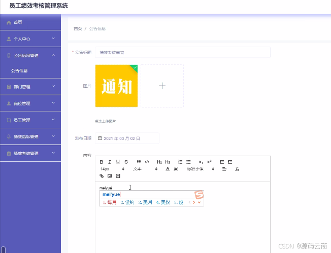Screen dimensions: 331x253
Task: Go to 首页 via the breadcrumb
Action: [78, 29]
